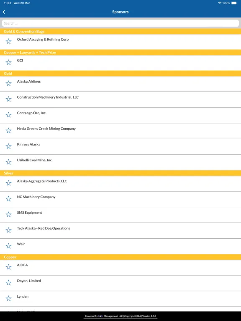Toggle favorite star for Alaska Airlines

[8, 83]
